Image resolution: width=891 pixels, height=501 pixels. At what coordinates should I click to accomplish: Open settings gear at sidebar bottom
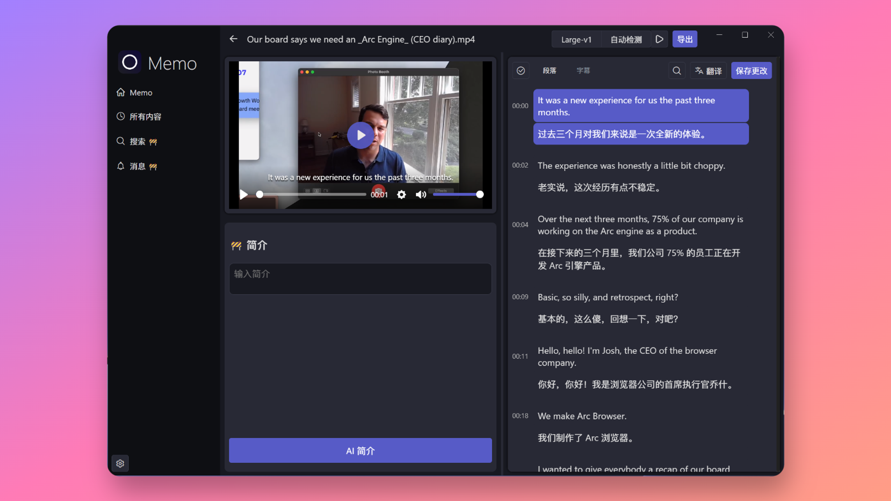(x=120, y=464)
